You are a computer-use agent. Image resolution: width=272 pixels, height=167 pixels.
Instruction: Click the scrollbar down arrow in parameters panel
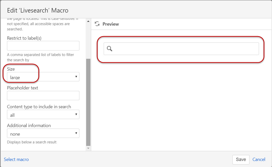(x=88, y=148)
